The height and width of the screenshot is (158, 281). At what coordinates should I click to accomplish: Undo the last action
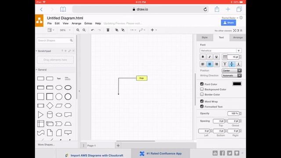(93, 30)
